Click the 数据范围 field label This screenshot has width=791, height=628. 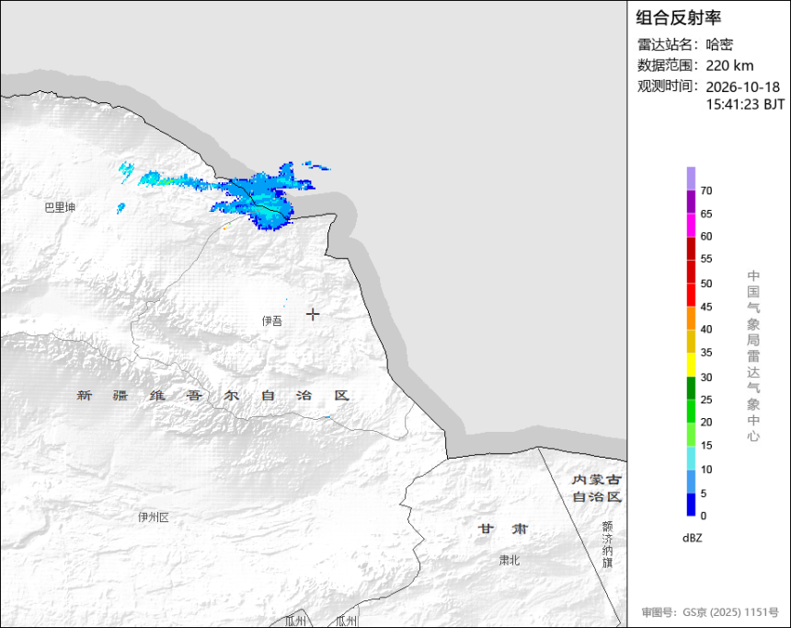pos(668,65)
